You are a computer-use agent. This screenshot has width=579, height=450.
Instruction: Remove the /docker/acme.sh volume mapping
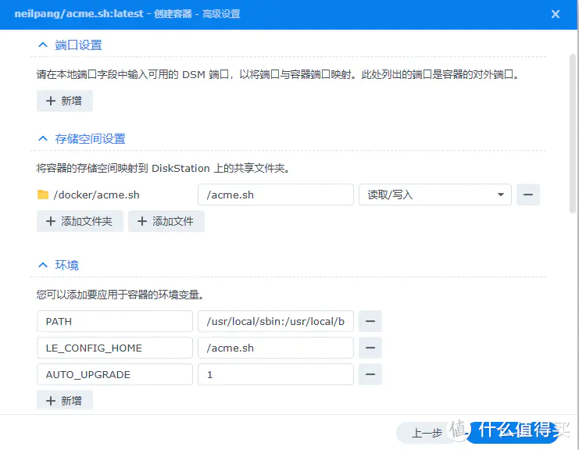[528, 195]
